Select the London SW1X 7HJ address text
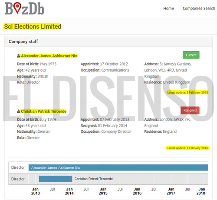217x200 pixels. point(168,122)
